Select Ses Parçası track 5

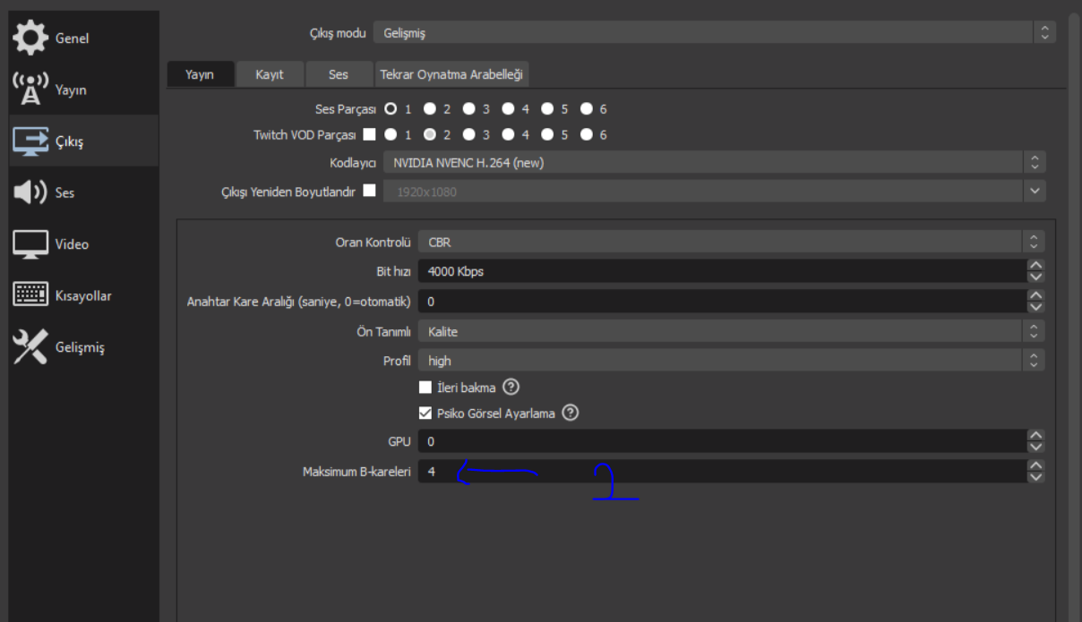(x=547, y=109)
